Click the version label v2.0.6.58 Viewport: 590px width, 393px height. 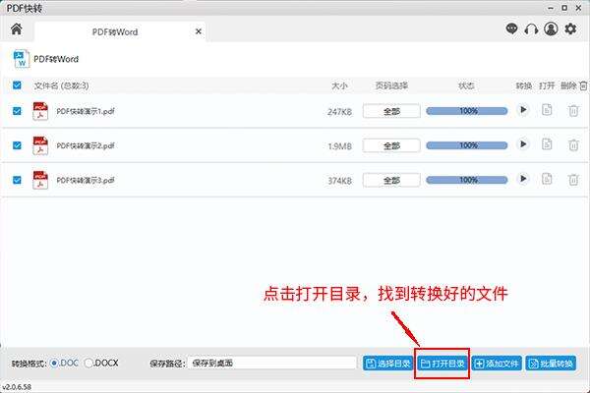pyautogui.click(x=17, y=387)
